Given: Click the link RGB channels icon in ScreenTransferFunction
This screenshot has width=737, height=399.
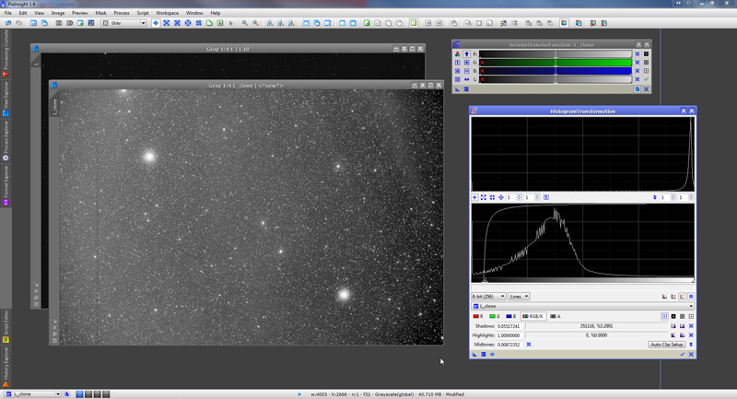Looking at the screenshot, I should coord(457,53).
